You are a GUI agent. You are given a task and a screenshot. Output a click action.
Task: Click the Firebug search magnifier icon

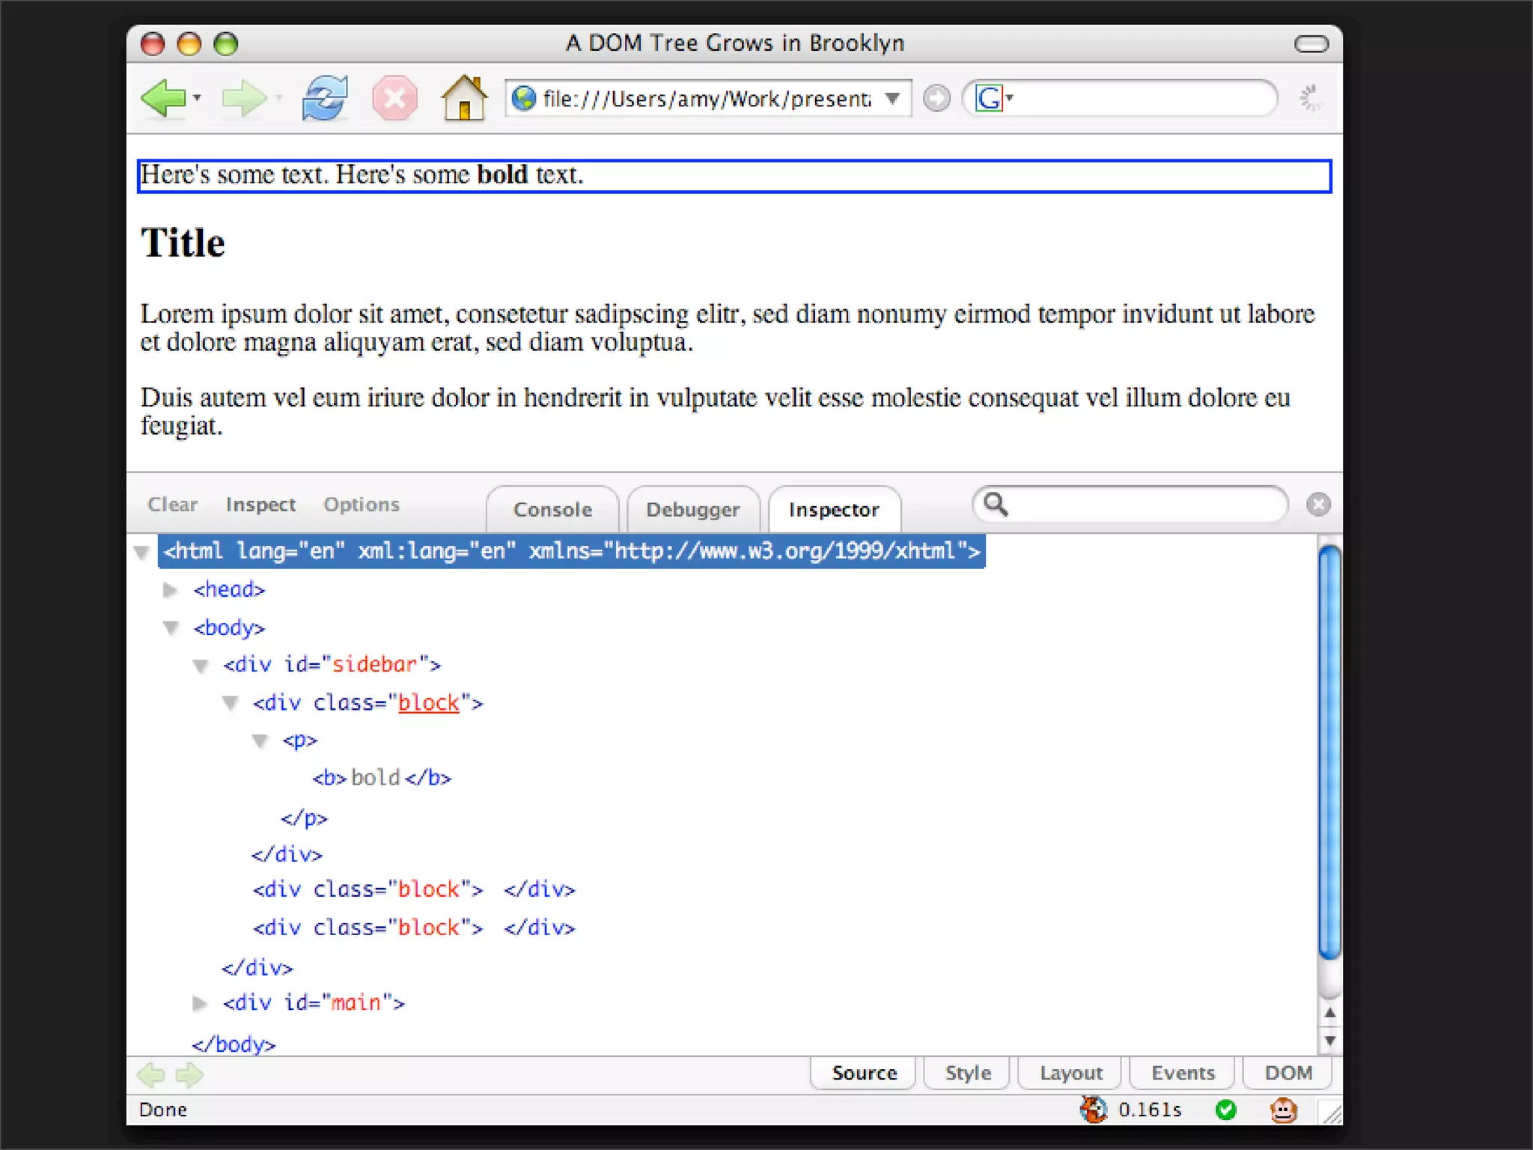(x=996, y=505)
